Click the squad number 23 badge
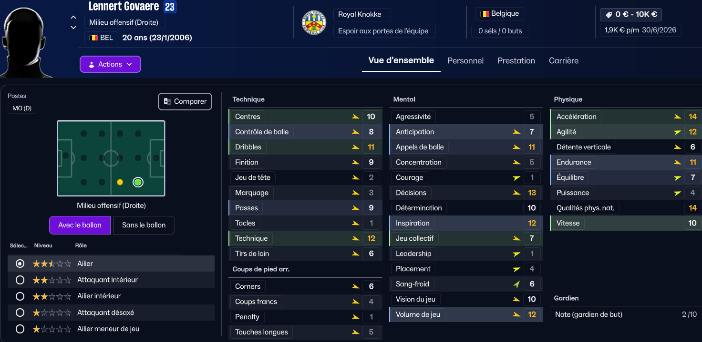This screenshot has width=702, height=342. [x=169, y=7]
